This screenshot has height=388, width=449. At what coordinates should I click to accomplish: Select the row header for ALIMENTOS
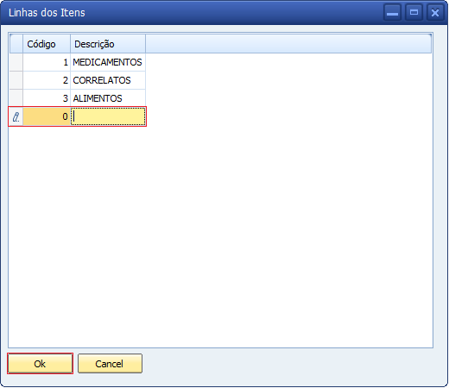pos(16,98)
